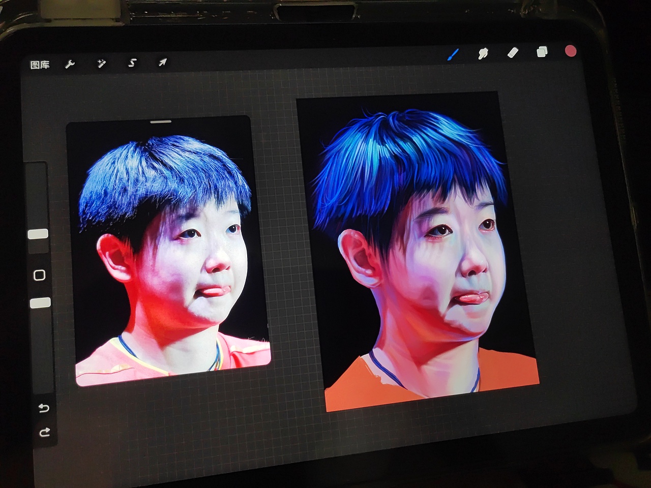Click the brush opacity slider handle
651x488 pixels.
coord(40,303)
